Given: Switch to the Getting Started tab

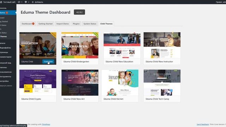Looking at the screenshot, I should [x=46, y=24].
